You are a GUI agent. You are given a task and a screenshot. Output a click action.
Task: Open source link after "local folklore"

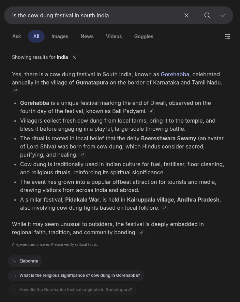(x=165, y=208)
